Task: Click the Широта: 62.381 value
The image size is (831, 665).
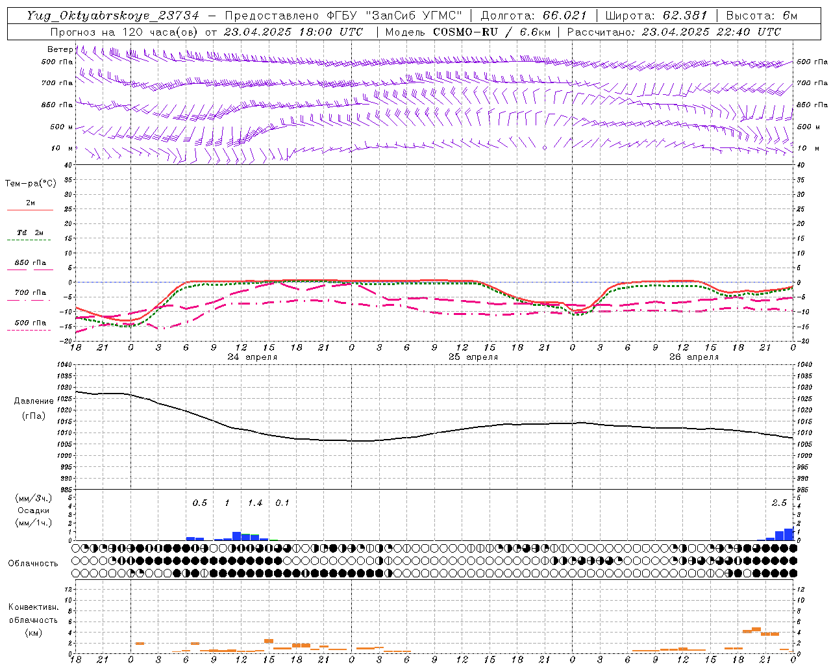Action: tap(656, 16)
